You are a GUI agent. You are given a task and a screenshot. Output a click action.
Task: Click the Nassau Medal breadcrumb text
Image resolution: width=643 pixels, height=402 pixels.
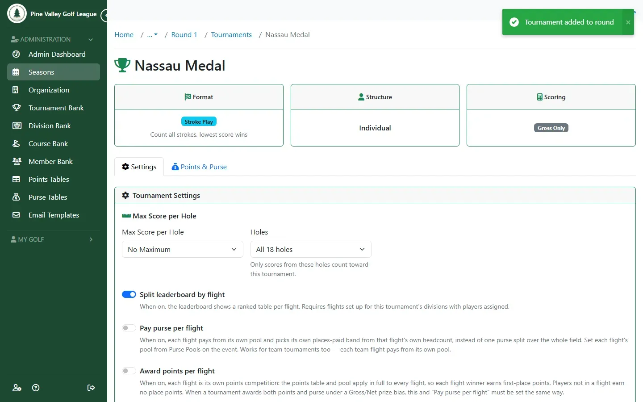(288, 35)
